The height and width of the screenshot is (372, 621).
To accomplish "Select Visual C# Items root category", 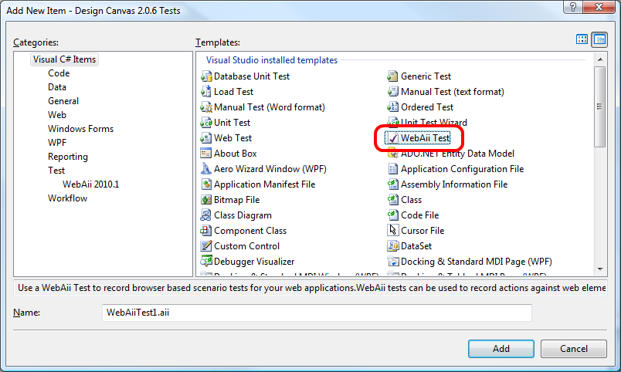I will pos(65,59).
